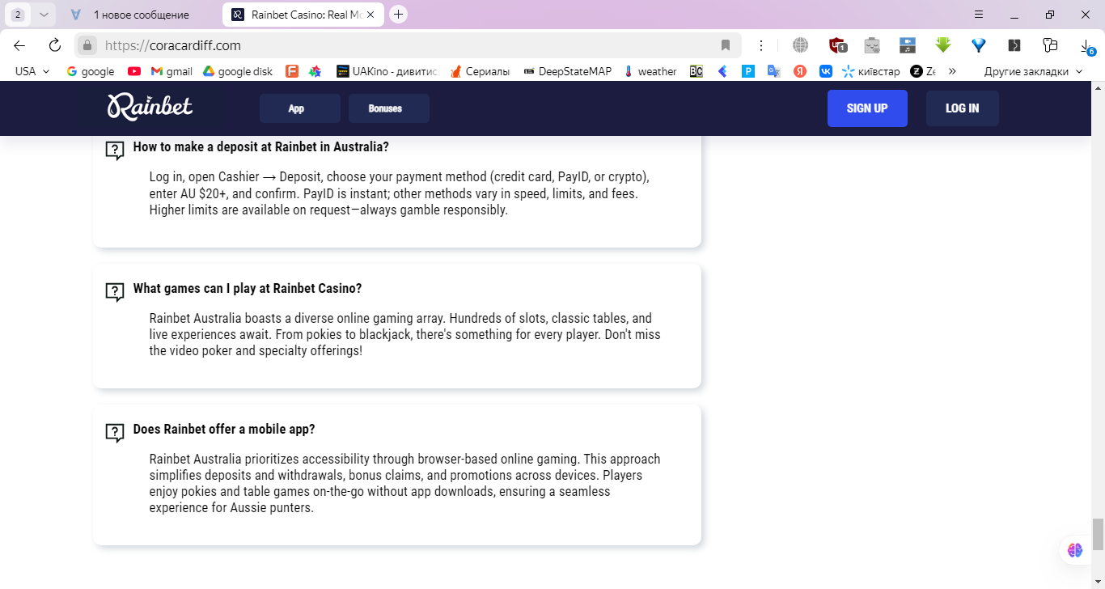Viewport: 1105px width, 589px height.
Task: Open the weather bookmark
Action: coord(650,71)
